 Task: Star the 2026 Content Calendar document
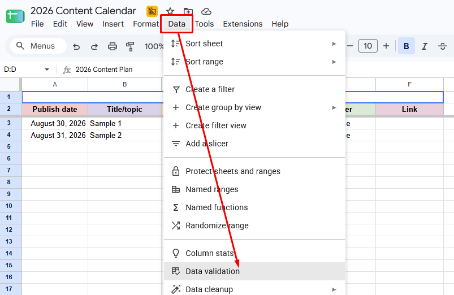point(170,11)
